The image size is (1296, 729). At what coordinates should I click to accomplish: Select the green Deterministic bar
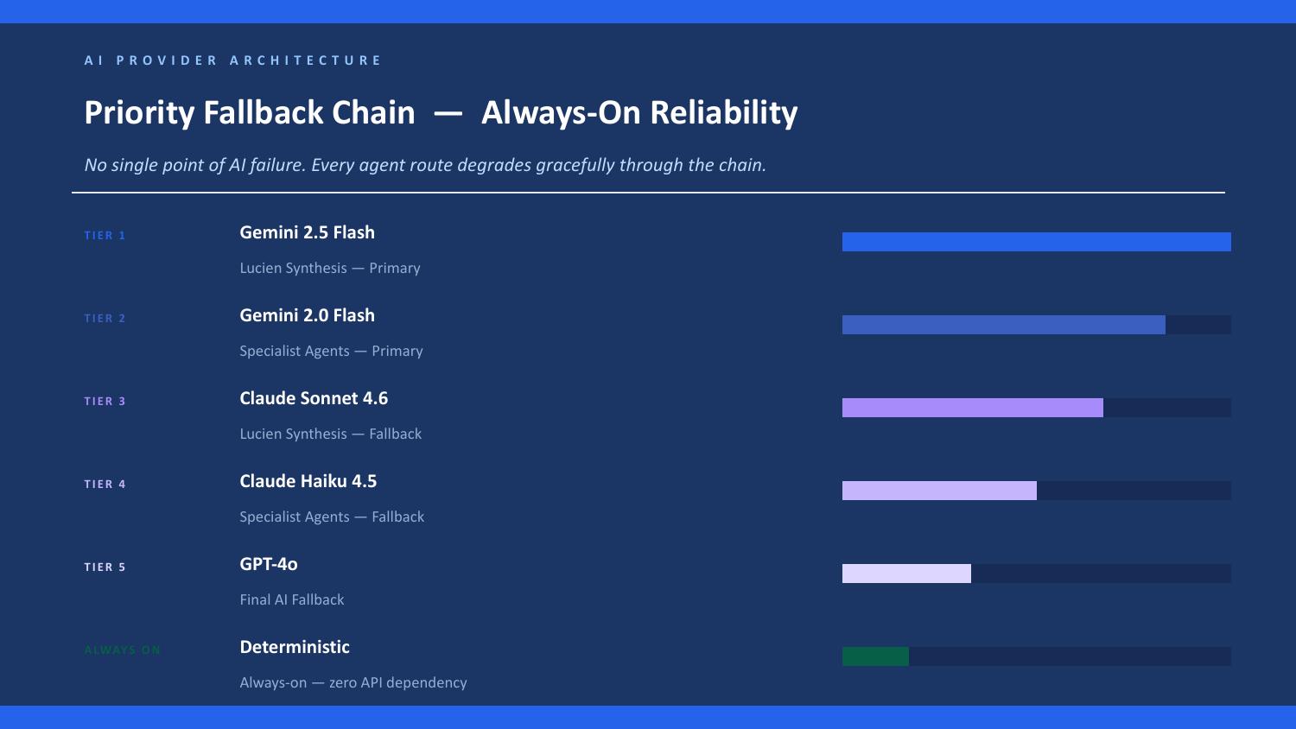(x=875, y=656)
